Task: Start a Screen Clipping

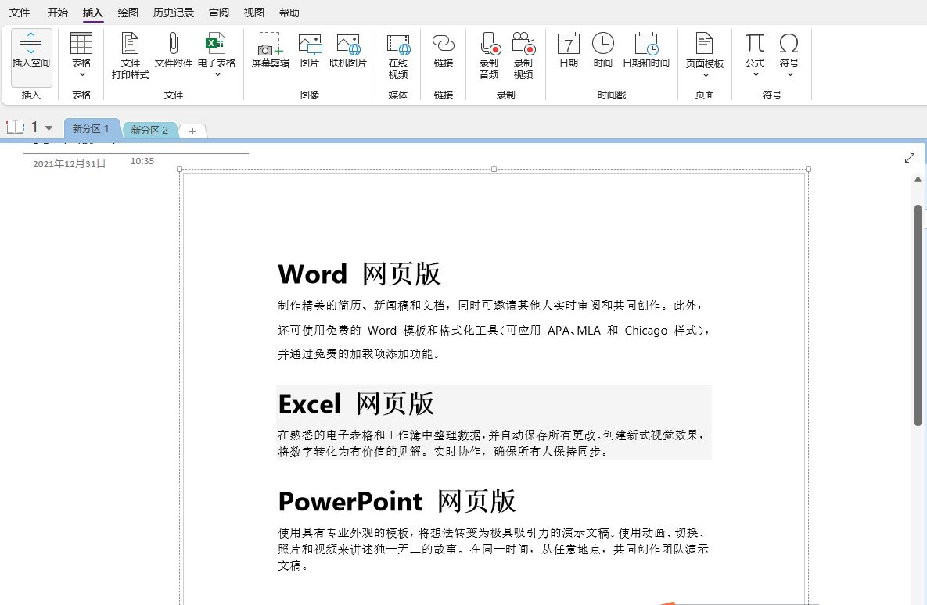Action: pyautogui.click(x=270, y=51)
